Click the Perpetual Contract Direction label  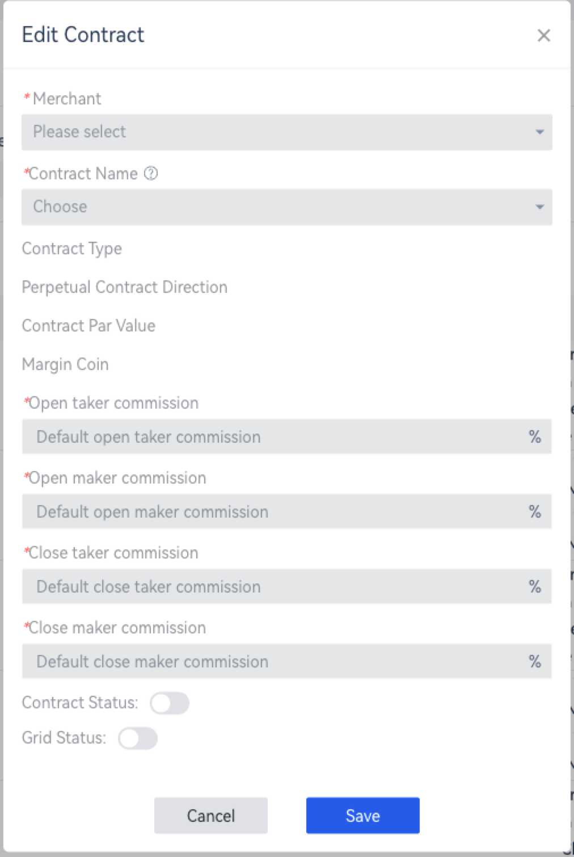(125, 287)
